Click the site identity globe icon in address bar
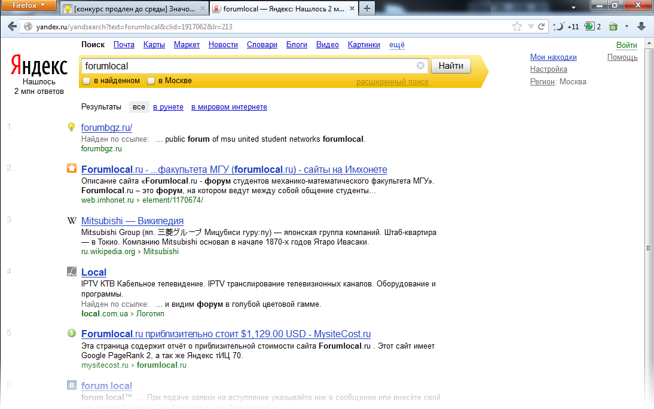Image resolution: width=654 pixels, height=409 pixels. 28,27
